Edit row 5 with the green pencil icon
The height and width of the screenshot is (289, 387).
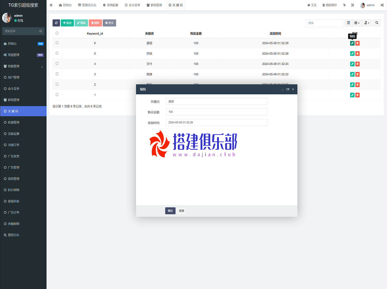pos(352,54)
